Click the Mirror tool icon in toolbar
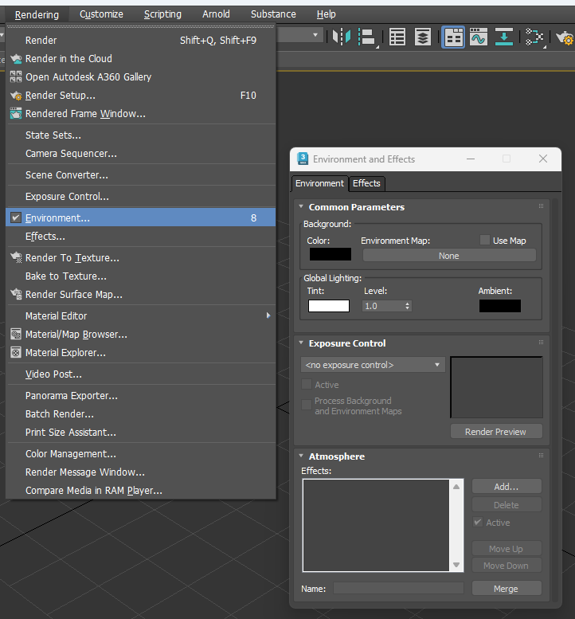The width and height of the screenshot is (575, 619). tap(342, 37)
